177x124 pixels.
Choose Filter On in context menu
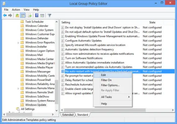pyautogui.click(x=113, y=80)
